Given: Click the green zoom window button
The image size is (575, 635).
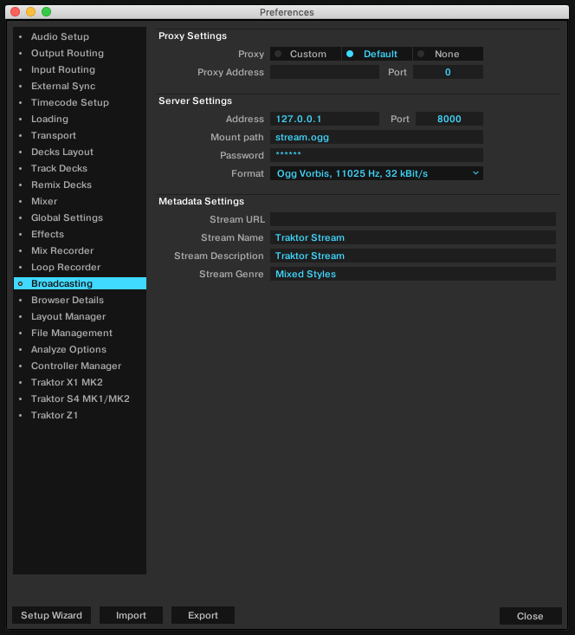Looking at the screenshot, I should 47,12.
